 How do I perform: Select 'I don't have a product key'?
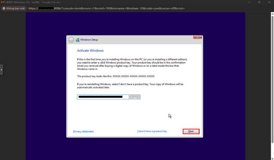(x=152, y=131)
